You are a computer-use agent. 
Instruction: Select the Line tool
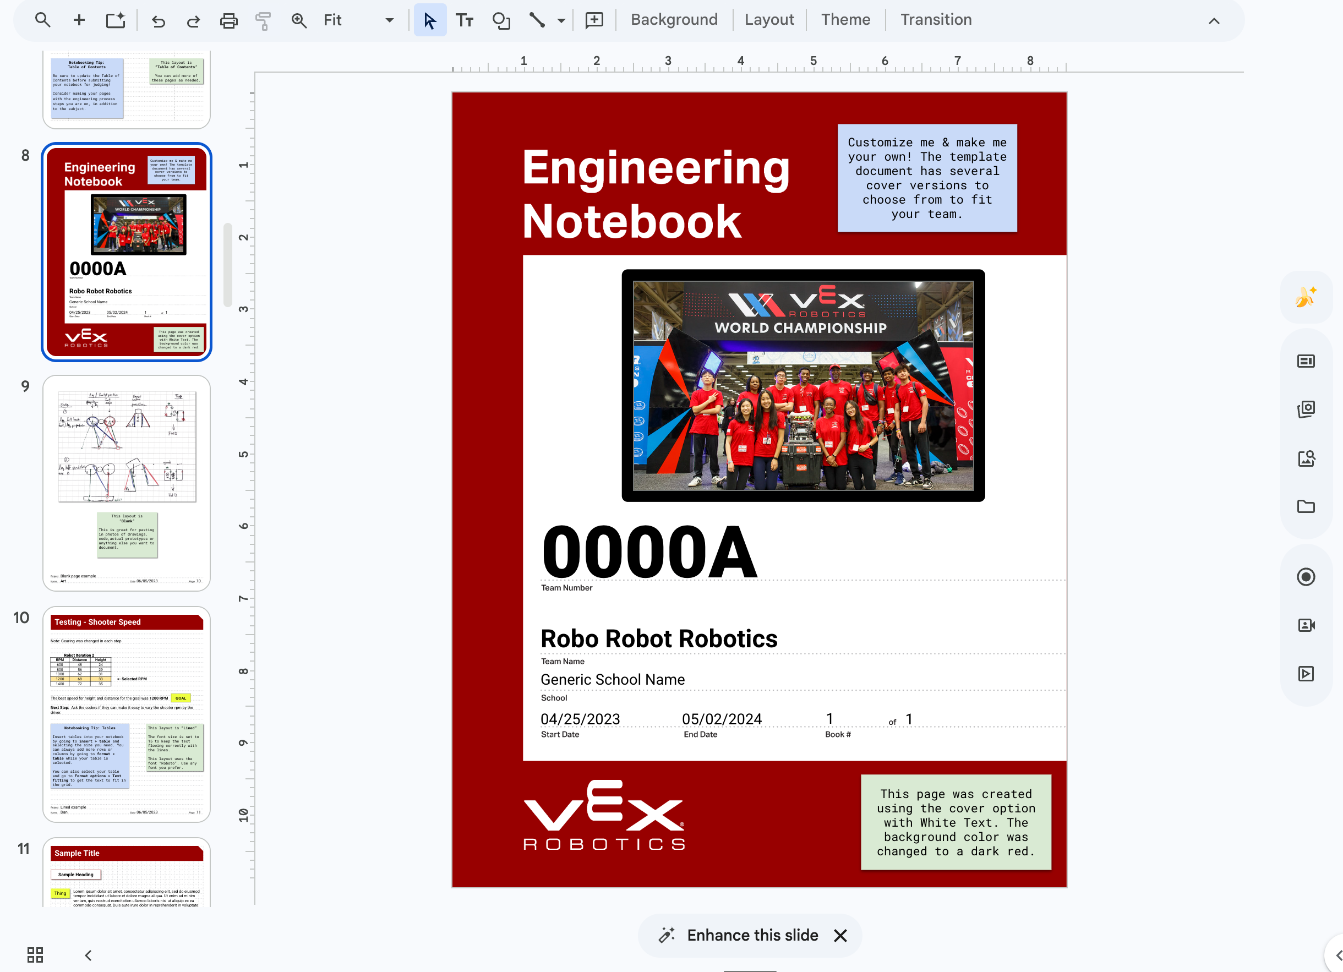537,20
